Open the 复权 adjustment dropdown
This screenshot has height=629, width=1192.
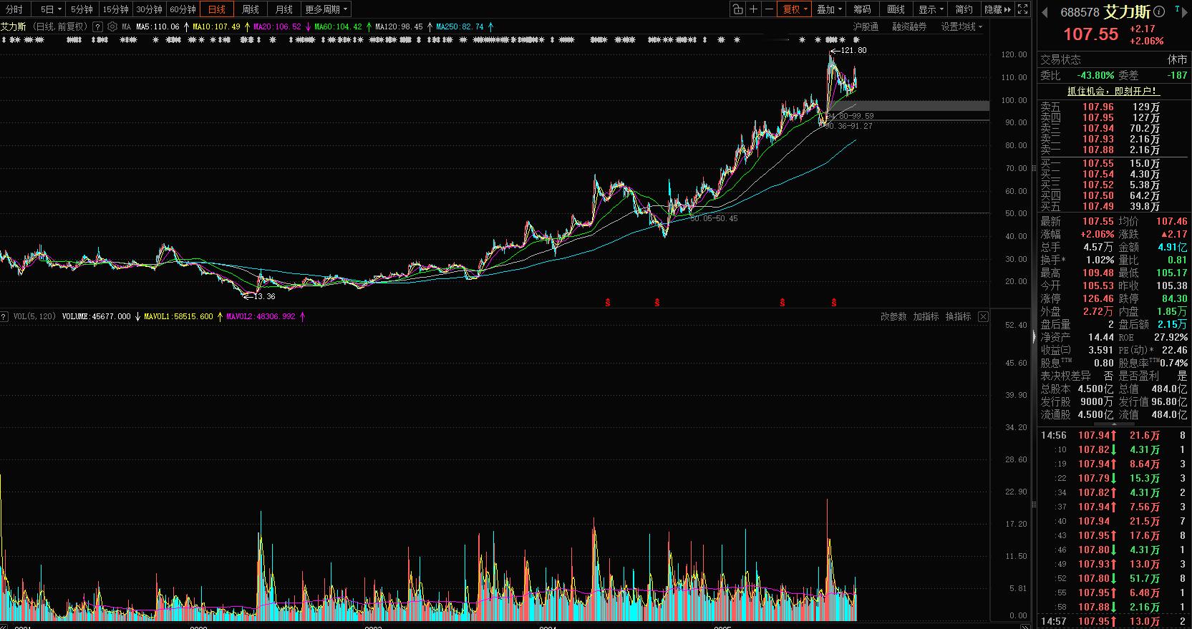(795, 9)
